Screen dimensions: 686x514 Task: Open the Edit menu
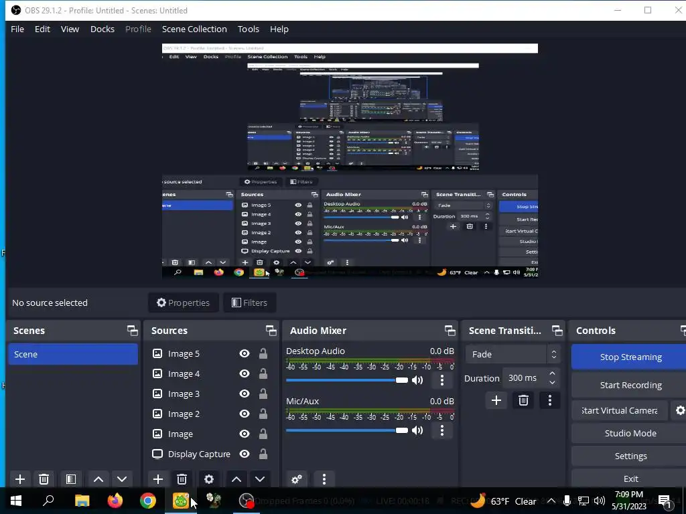pyautogui.click(x=42, y=29)
